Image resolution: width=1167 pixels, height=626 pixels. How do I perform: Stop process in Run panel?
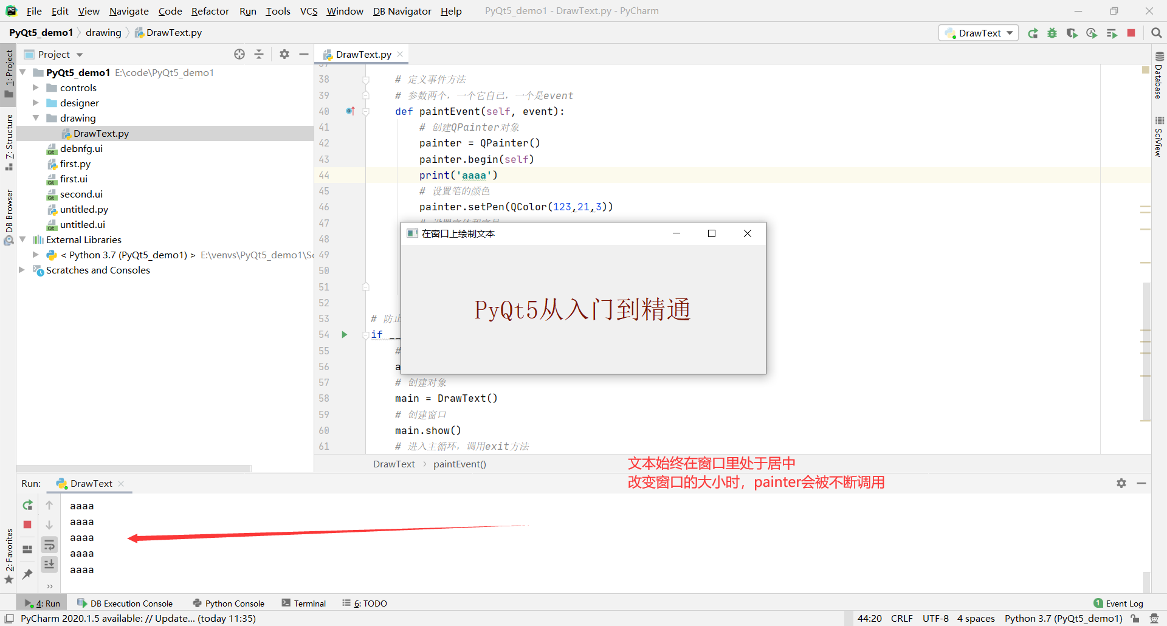(x=27, y=525)
